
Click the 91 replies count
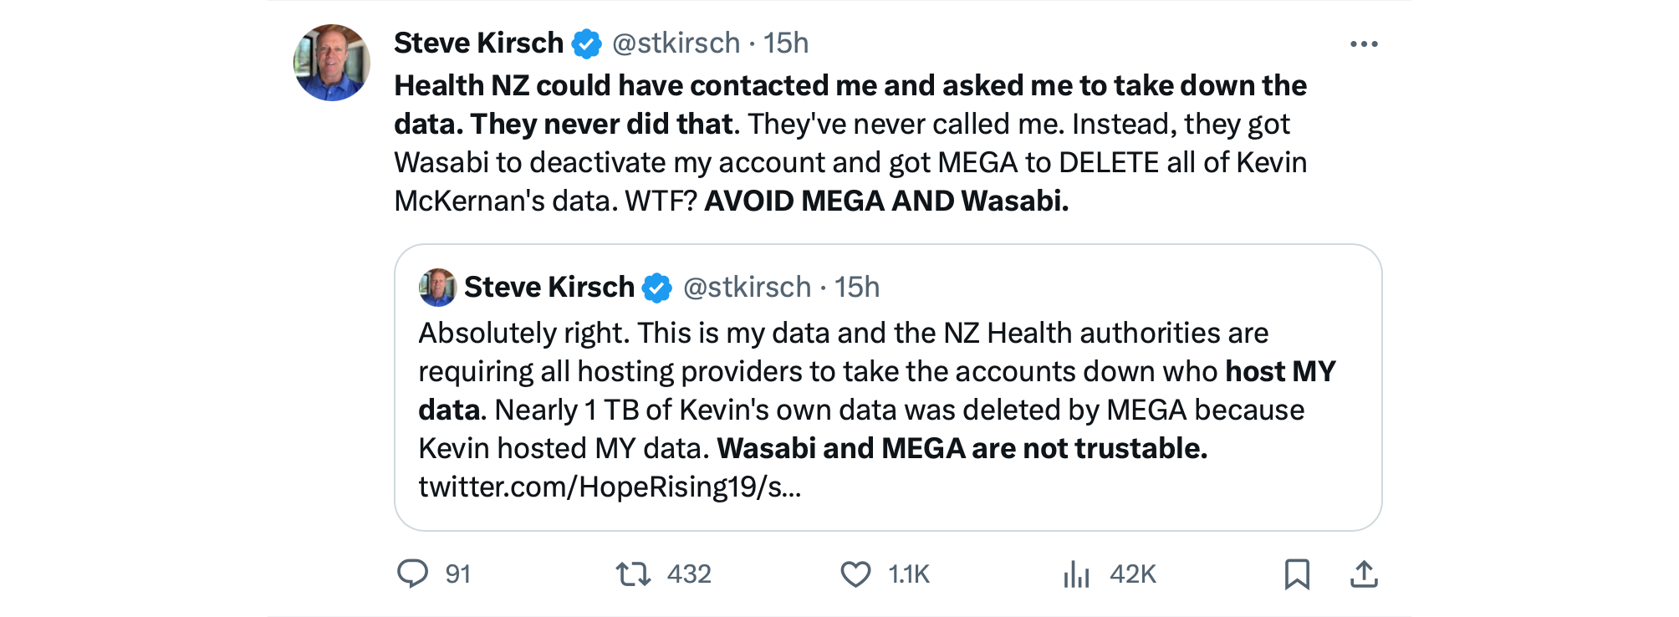click(x=457, y=574)
